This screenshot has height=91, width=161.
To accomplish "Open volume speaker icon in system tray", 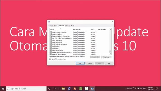I will pyautogui.click(x=141, y=89).
